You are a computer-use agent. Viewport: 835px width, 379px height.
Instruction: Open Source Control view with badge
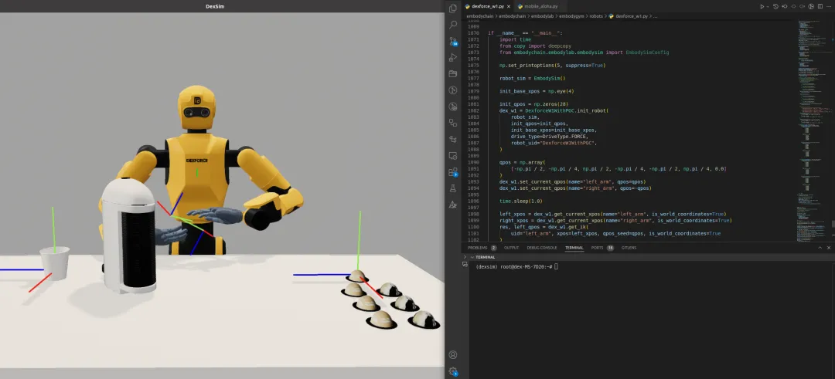coord(453,41)
